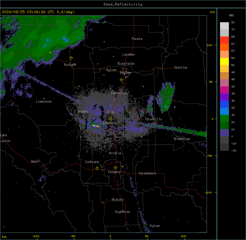Select the Okotoks label
This screenshot has height=240, width=246.
[118, 200]
